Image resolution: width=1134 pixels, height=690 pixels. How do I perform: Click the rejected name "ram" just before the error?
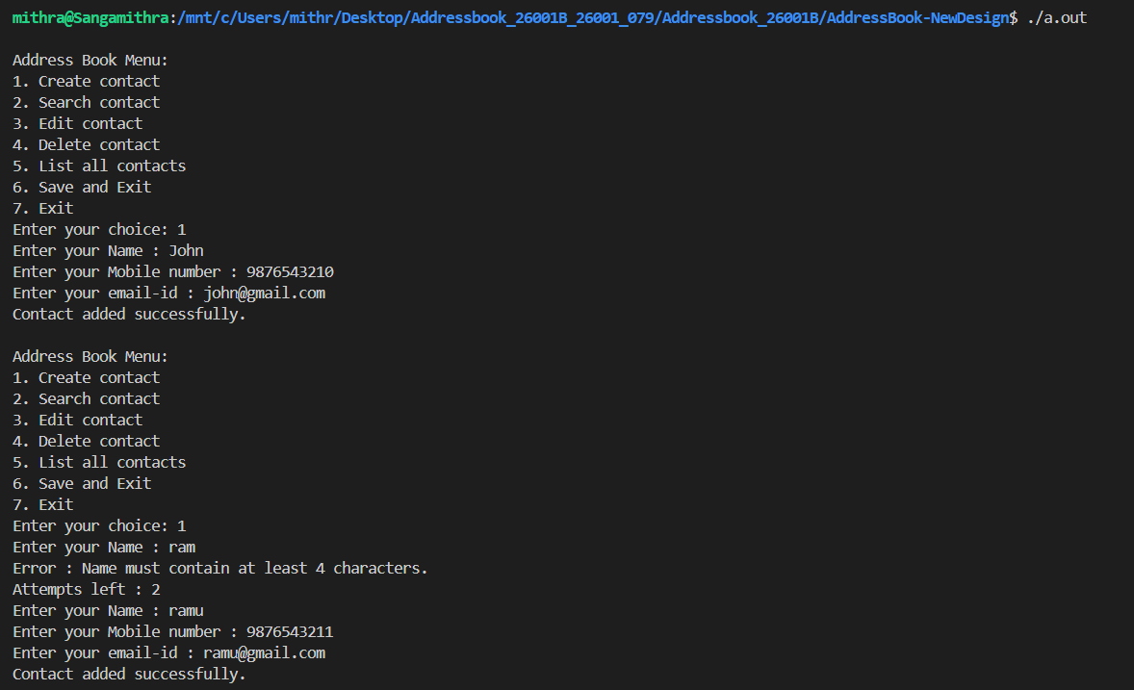tap(182, 548)
